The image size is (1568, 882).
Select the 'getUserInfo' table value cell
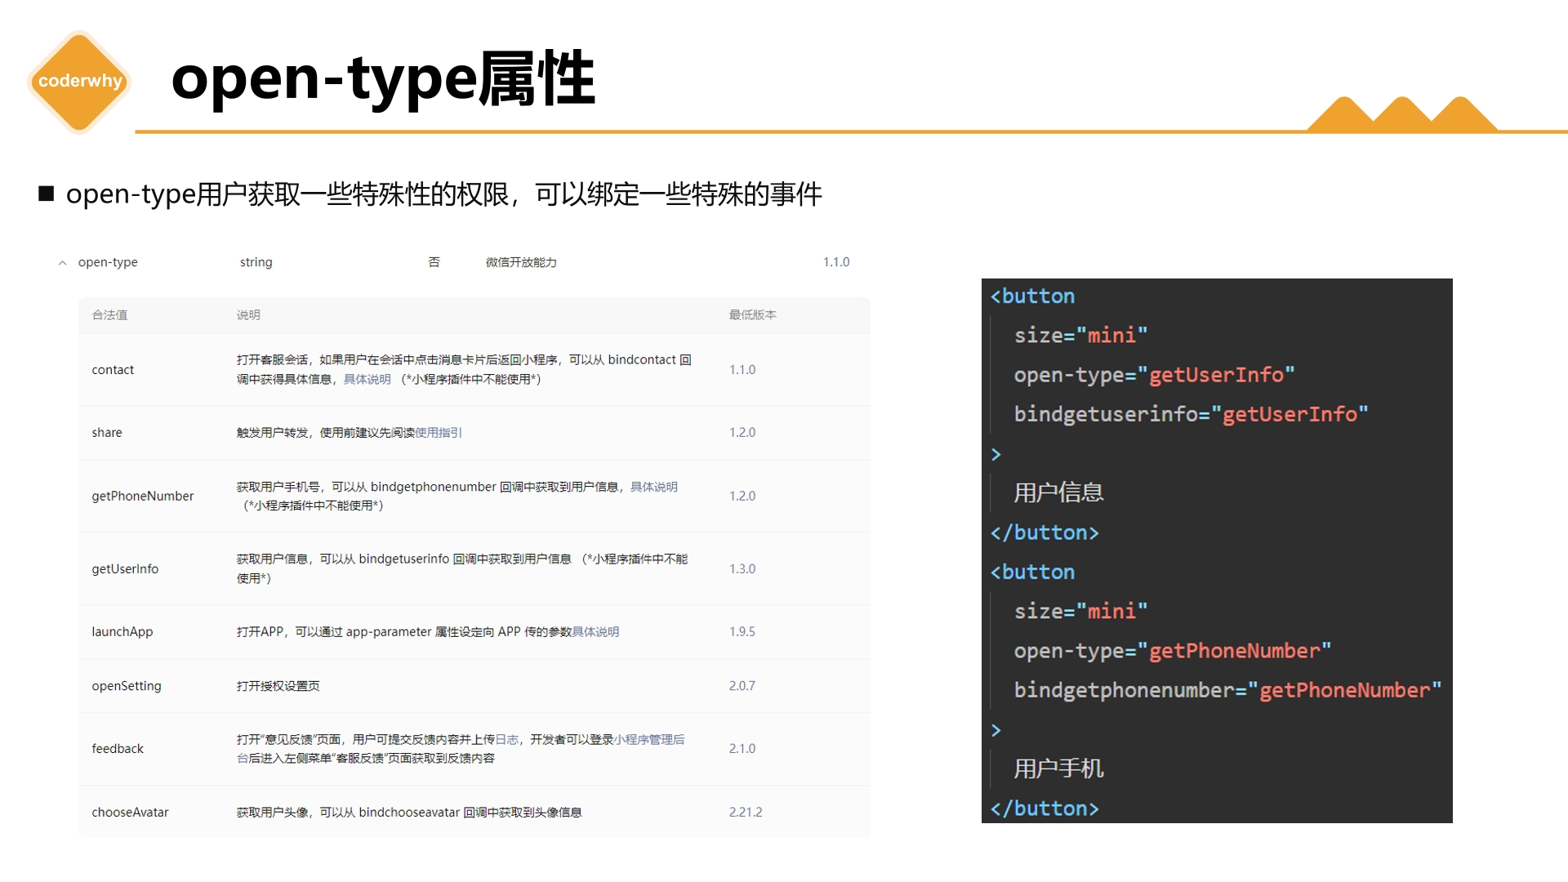[125, 568]
